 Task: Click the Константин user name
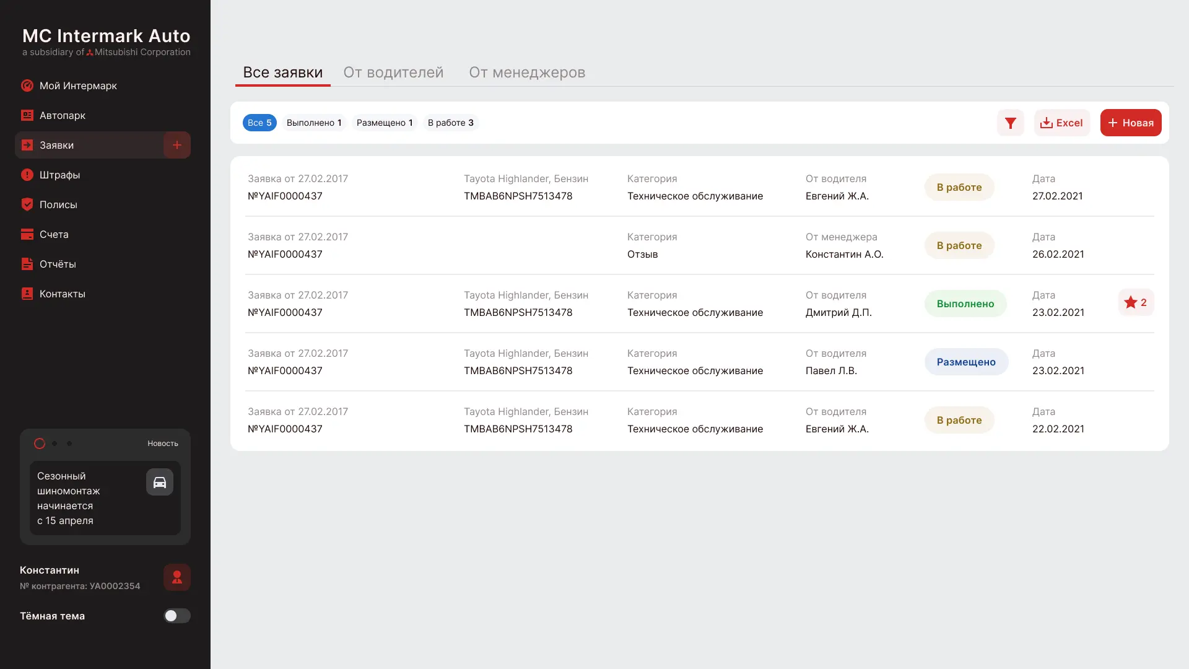coord(50,570)
